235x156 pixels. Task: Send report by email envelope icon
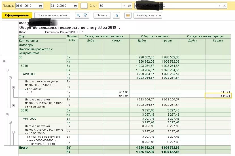(128, 15)
